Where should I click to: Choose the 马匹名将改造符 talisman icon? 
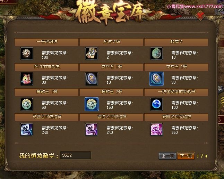point(27,130)
